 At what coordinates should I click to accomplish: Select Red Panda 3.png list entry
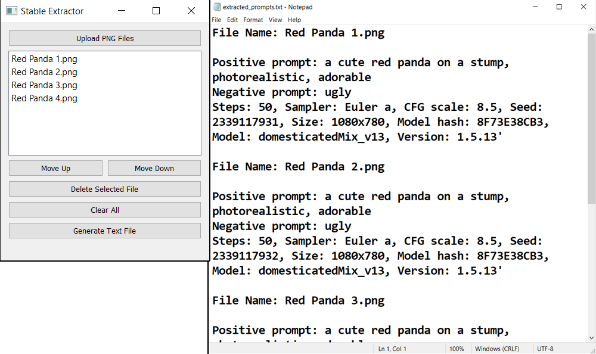(44, 85)
